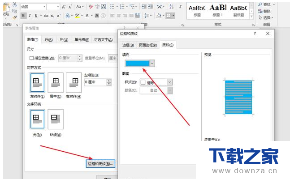Open the 选择 select menu
This screenshot has height=179, width=290.
pyautogui.click(x=265, y=18)
